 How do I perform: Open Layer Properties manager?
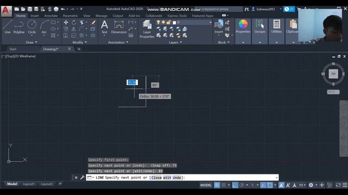pyautogui.click(x=147, y=29)
